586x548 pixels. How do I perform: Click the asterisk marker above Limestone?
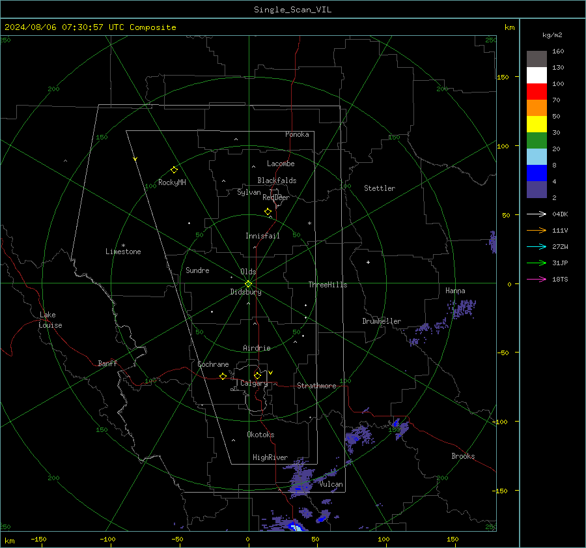(x=123, y=246)
